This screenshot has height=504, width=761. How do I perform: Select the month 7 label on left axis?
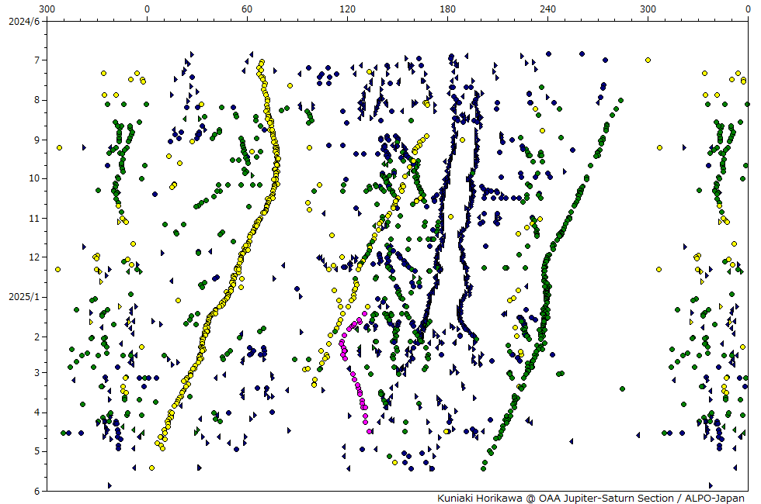click(36, 60)
